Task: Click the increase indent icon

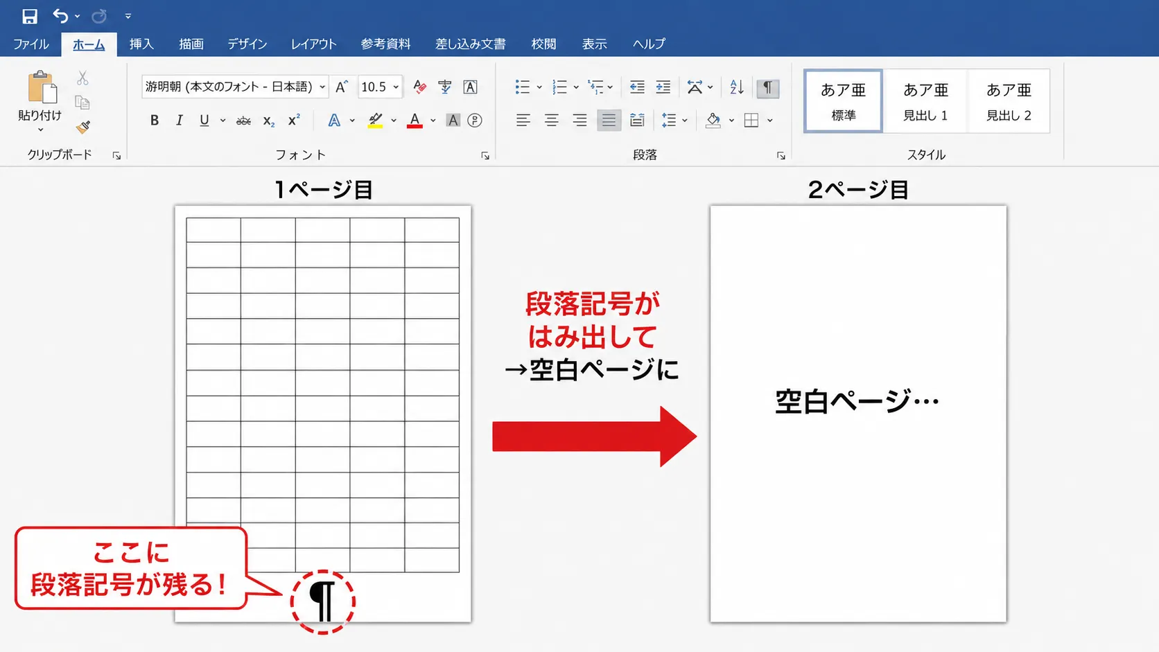Action: 663,87
